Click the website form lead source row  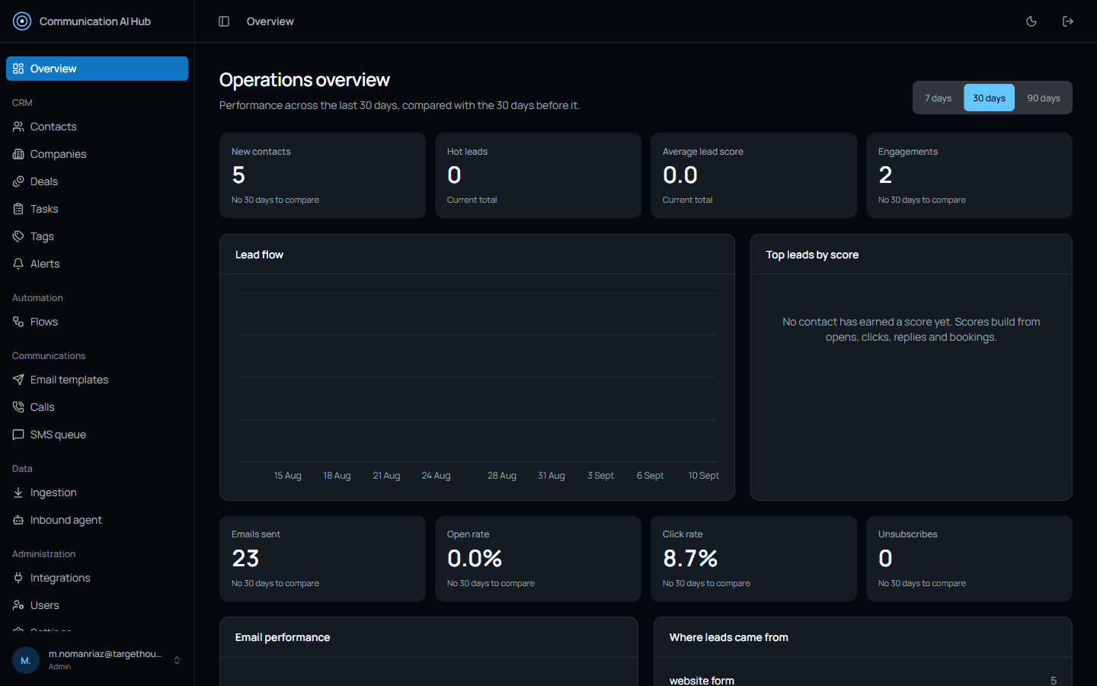coord(863,680)
